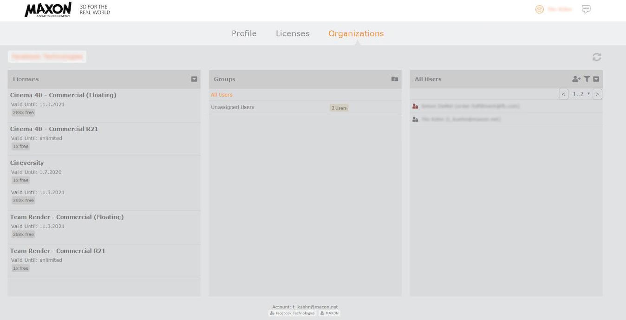The image size is (626, 320).
Task: Click the Groups panel header title
Action: (x=224, y=79)
